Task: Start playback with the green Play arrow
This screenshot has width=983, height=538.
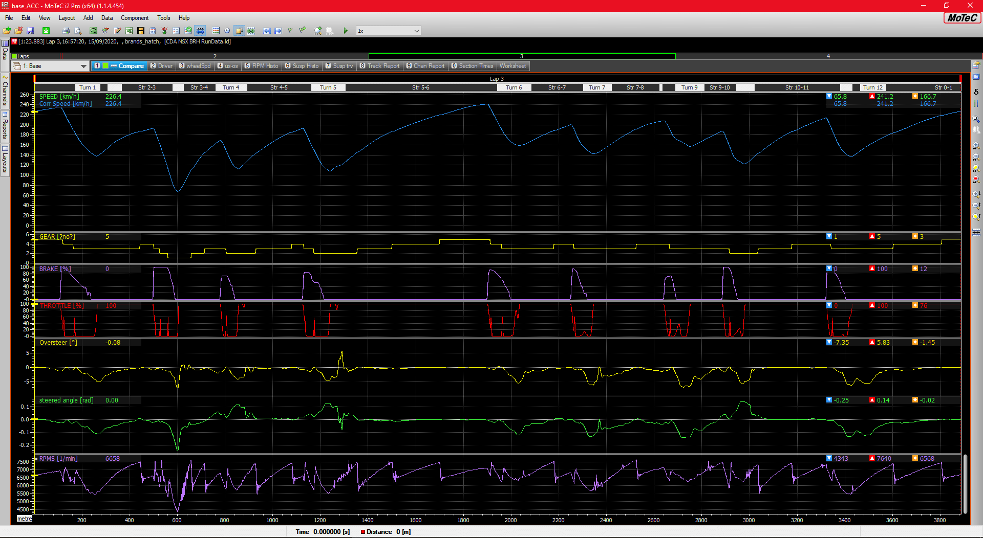Action: click(346, 31)
